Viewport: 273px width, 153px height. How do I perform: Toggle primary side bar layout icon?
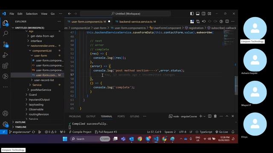pyautogui.click(x=192, y=14)
